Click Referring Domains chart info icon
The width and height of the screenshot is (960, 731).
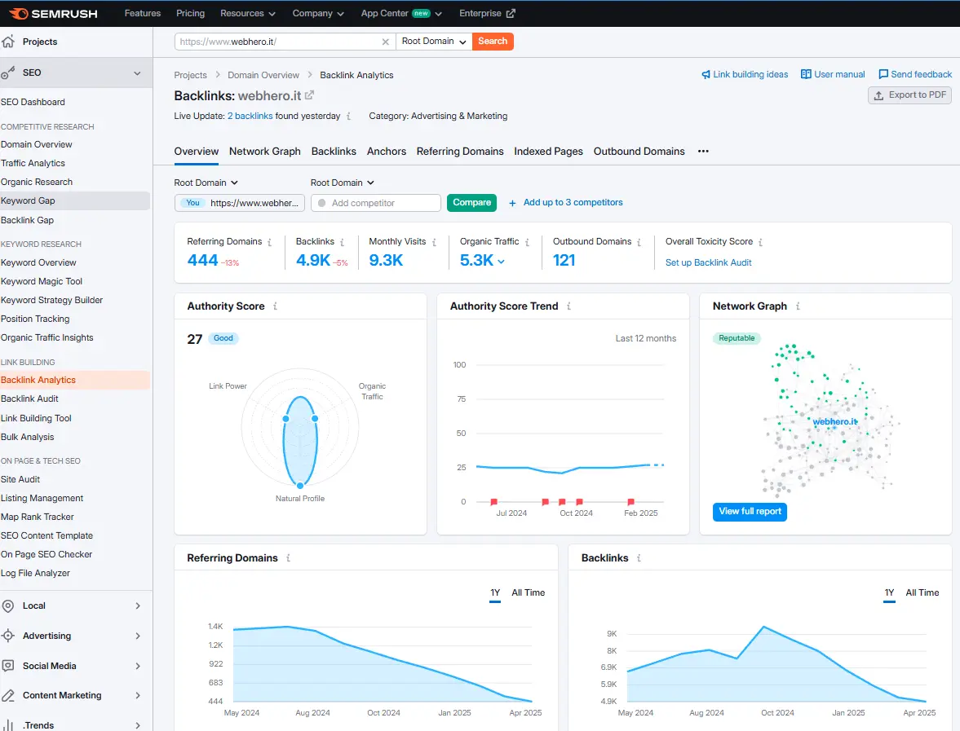point(289,558)
